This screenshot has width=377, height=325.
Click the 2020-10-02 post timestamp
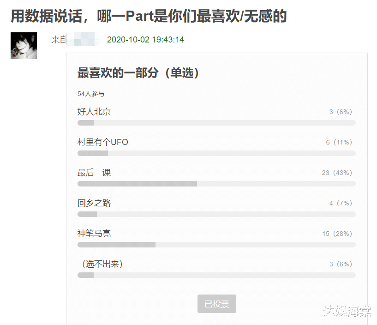pyautogui.click(x=145, y=40)
